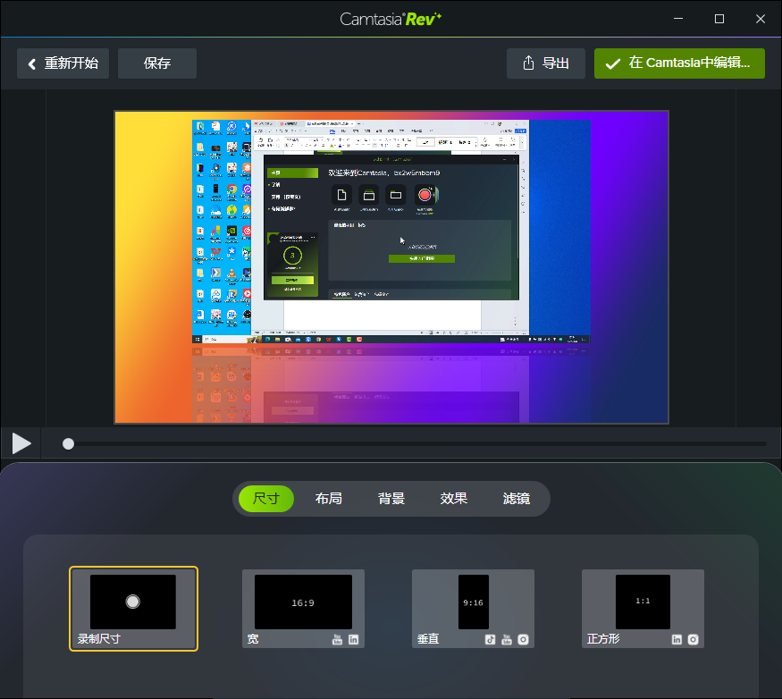
Task: Close the Camtasia Rev window
Action: (760, 19)
